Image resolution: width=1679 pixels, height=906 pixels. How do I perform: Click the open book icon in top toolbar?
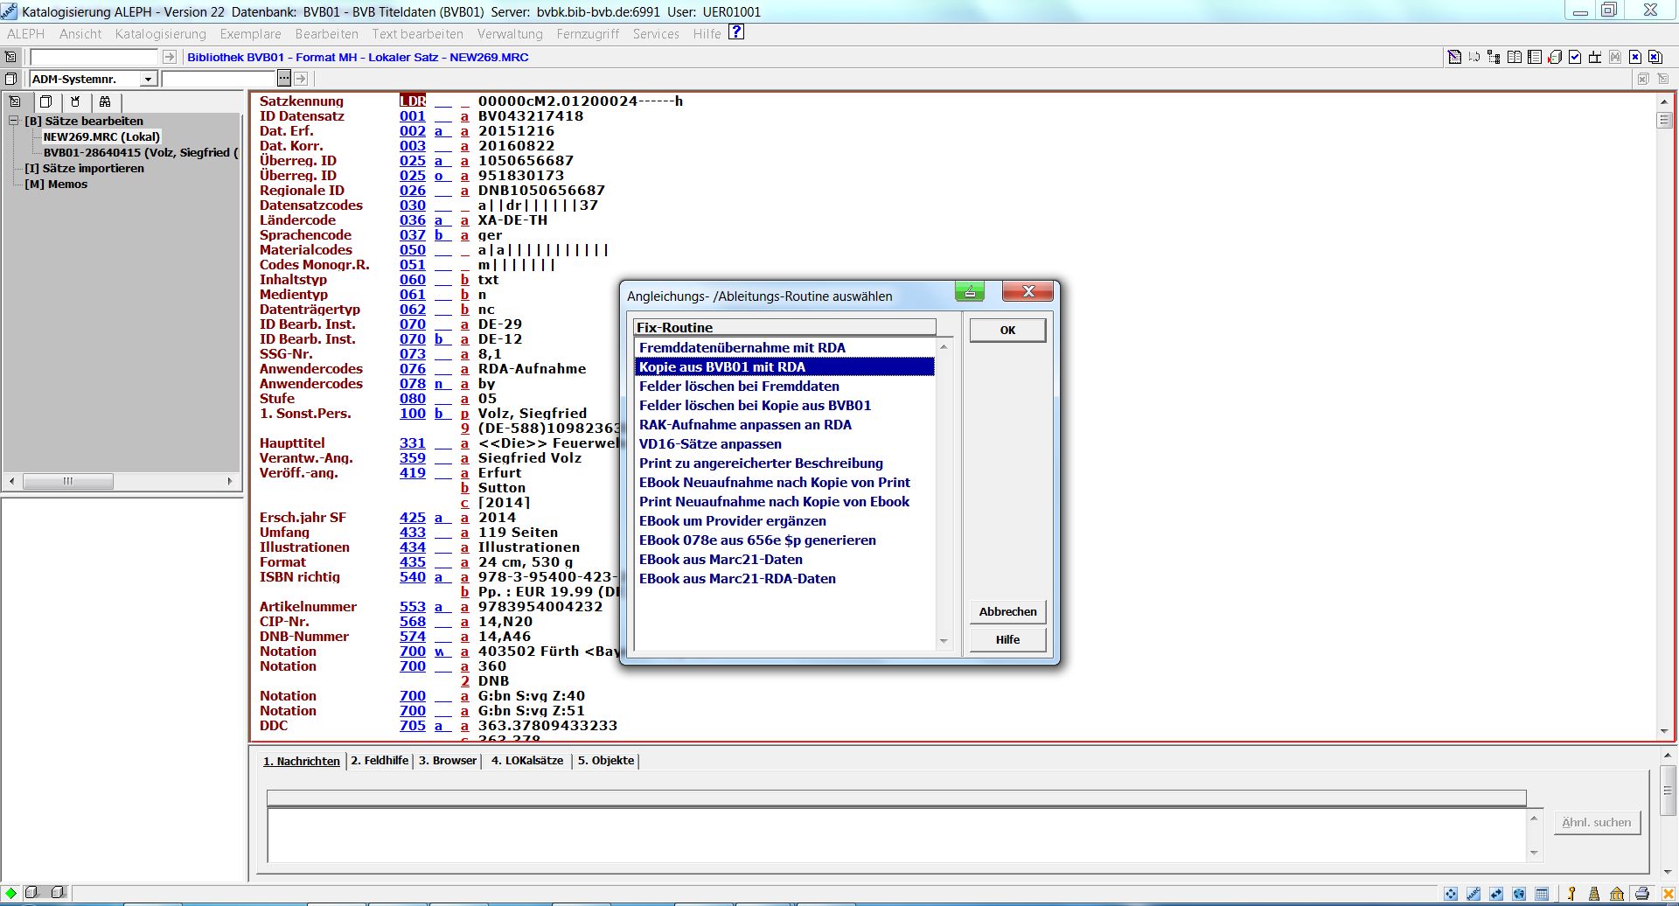point(1515,57)
